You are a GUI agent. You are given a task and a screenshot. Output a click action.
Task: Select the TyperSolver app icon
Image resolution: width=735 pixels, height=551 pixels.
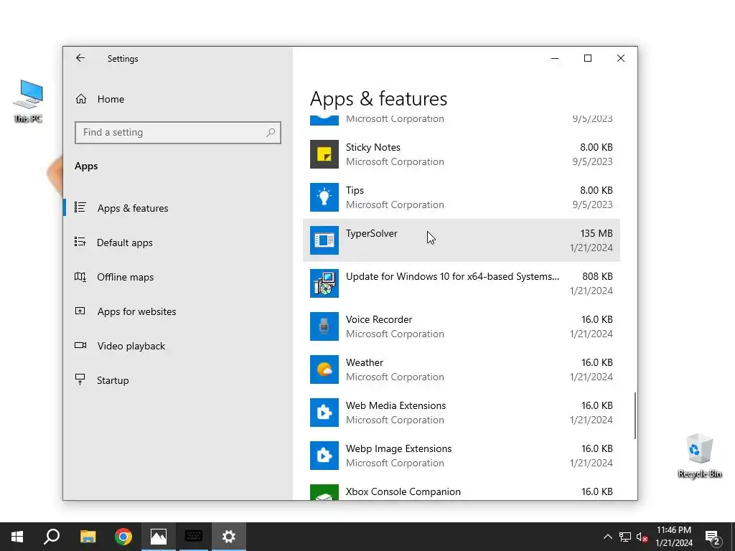pos(324,240)
